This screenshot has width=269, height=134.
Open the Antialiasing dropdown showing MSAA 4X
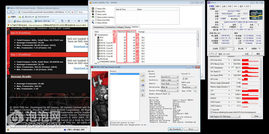click(170, 87)
